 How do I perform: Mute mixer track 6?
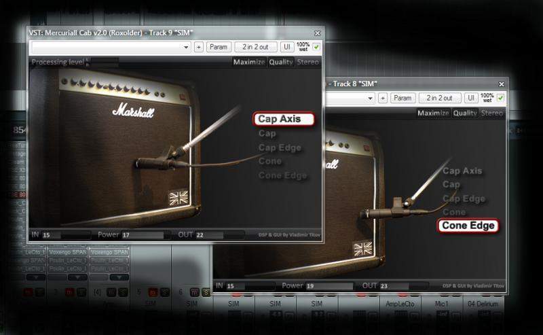click(x=194, y=292)
